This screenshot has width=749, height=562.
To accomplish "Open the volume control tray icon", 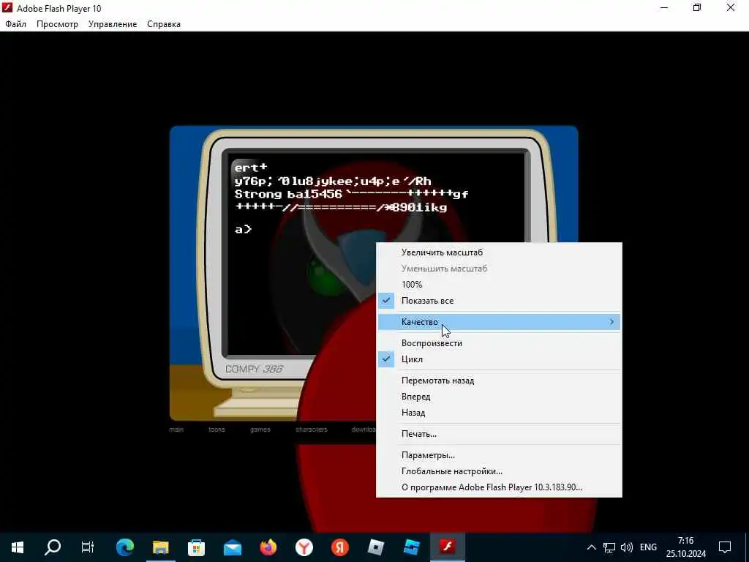I will (x=626, y=547).
